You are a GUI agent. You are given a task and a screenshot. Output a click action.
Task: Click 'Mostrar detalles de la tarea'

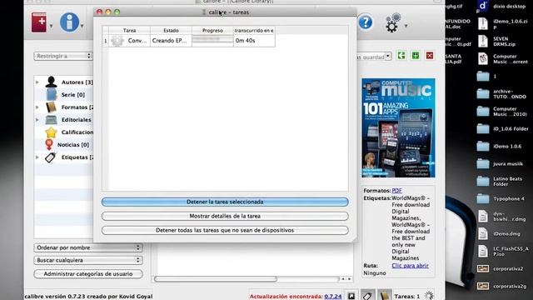point(225,216)
